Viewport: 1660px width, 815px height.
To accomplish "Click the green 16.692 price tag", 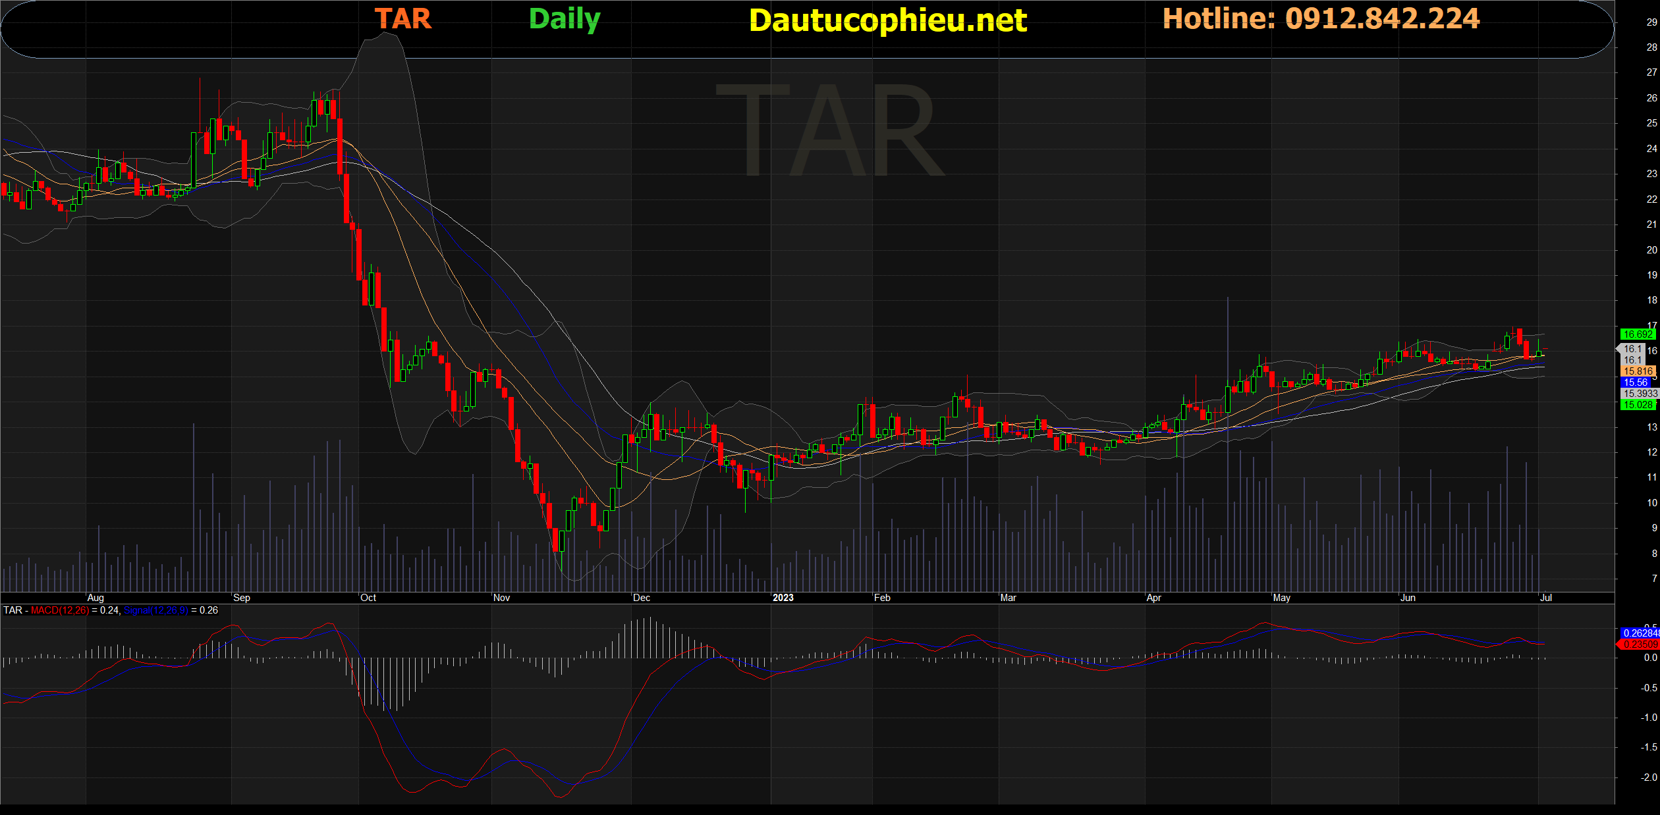I will pyautogui.click(x=1637, y=334).
